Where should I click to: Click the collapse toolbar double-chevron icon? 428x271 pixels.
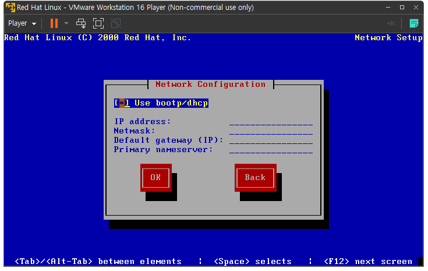391,23
